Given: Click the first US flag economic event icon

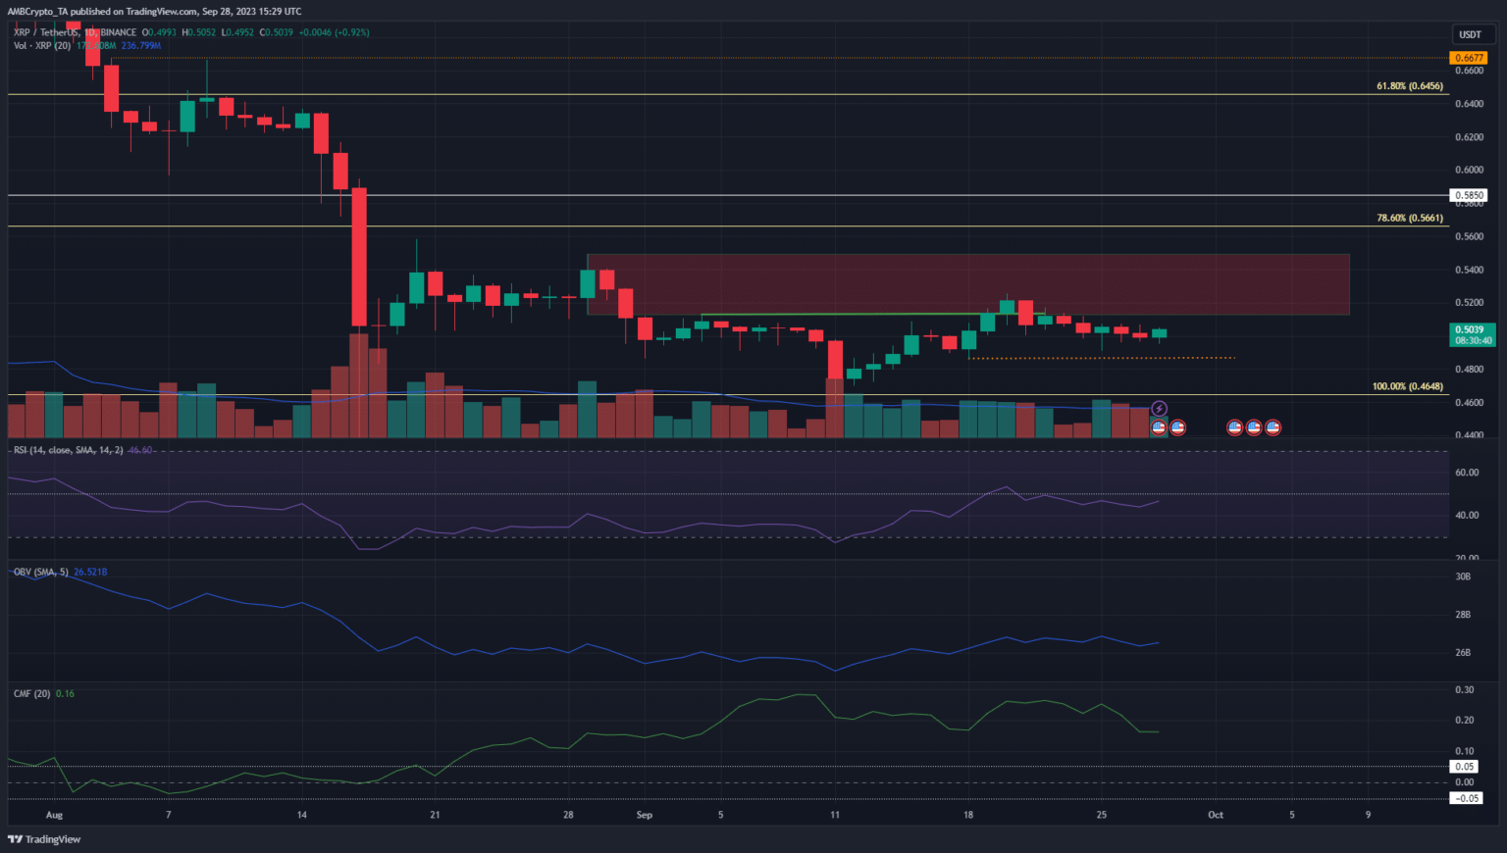Looking at the screenshot, I should click(1159, 427).
